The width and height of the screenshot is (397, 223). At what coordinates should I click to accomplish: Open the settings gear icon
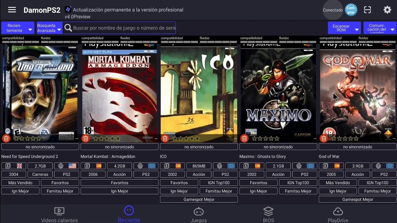click(387, 10)
